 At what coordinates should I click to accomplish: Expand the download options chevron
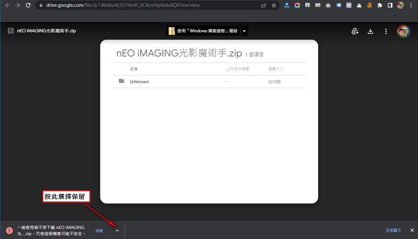pyautogui.click(x=117, y=230)
